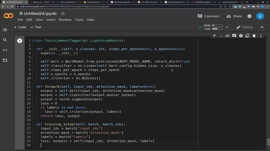The width and height of the screenshot is (270, 151).
Task: Open the Edit menu
Action: coord(29,20)
